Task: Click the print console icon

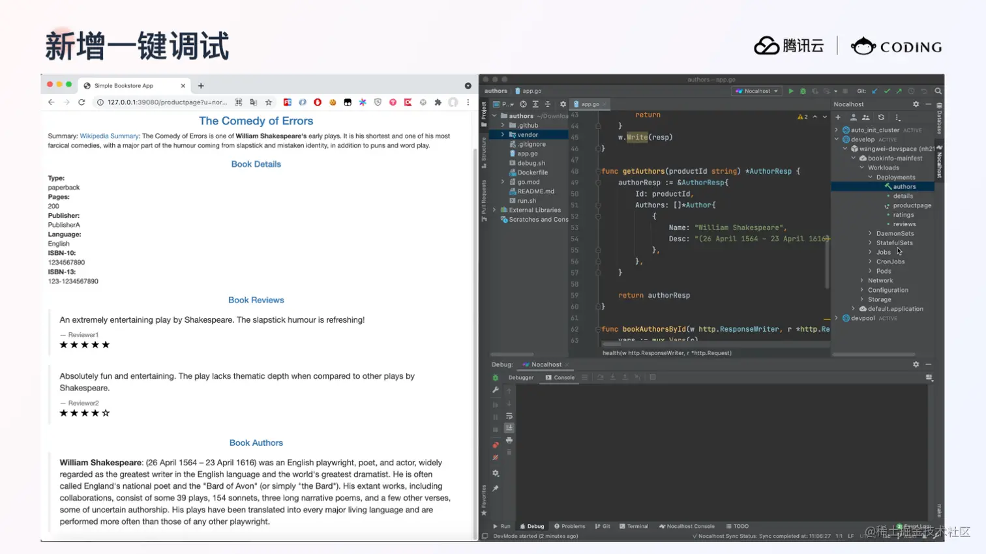Action: [509, 441]
